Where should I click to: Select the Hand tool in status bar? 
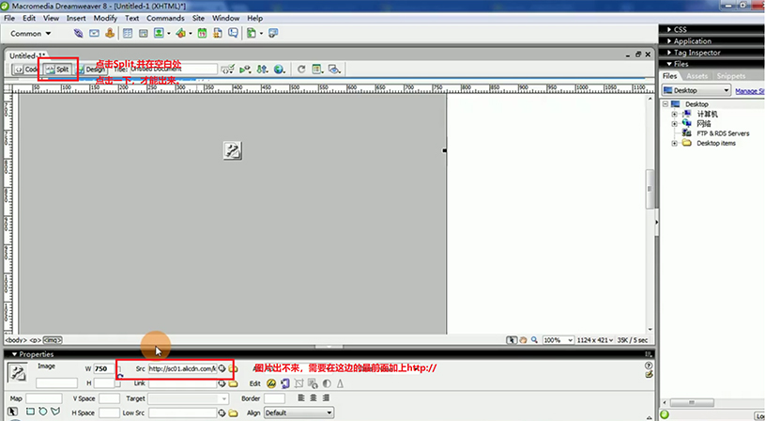(524, 339)
